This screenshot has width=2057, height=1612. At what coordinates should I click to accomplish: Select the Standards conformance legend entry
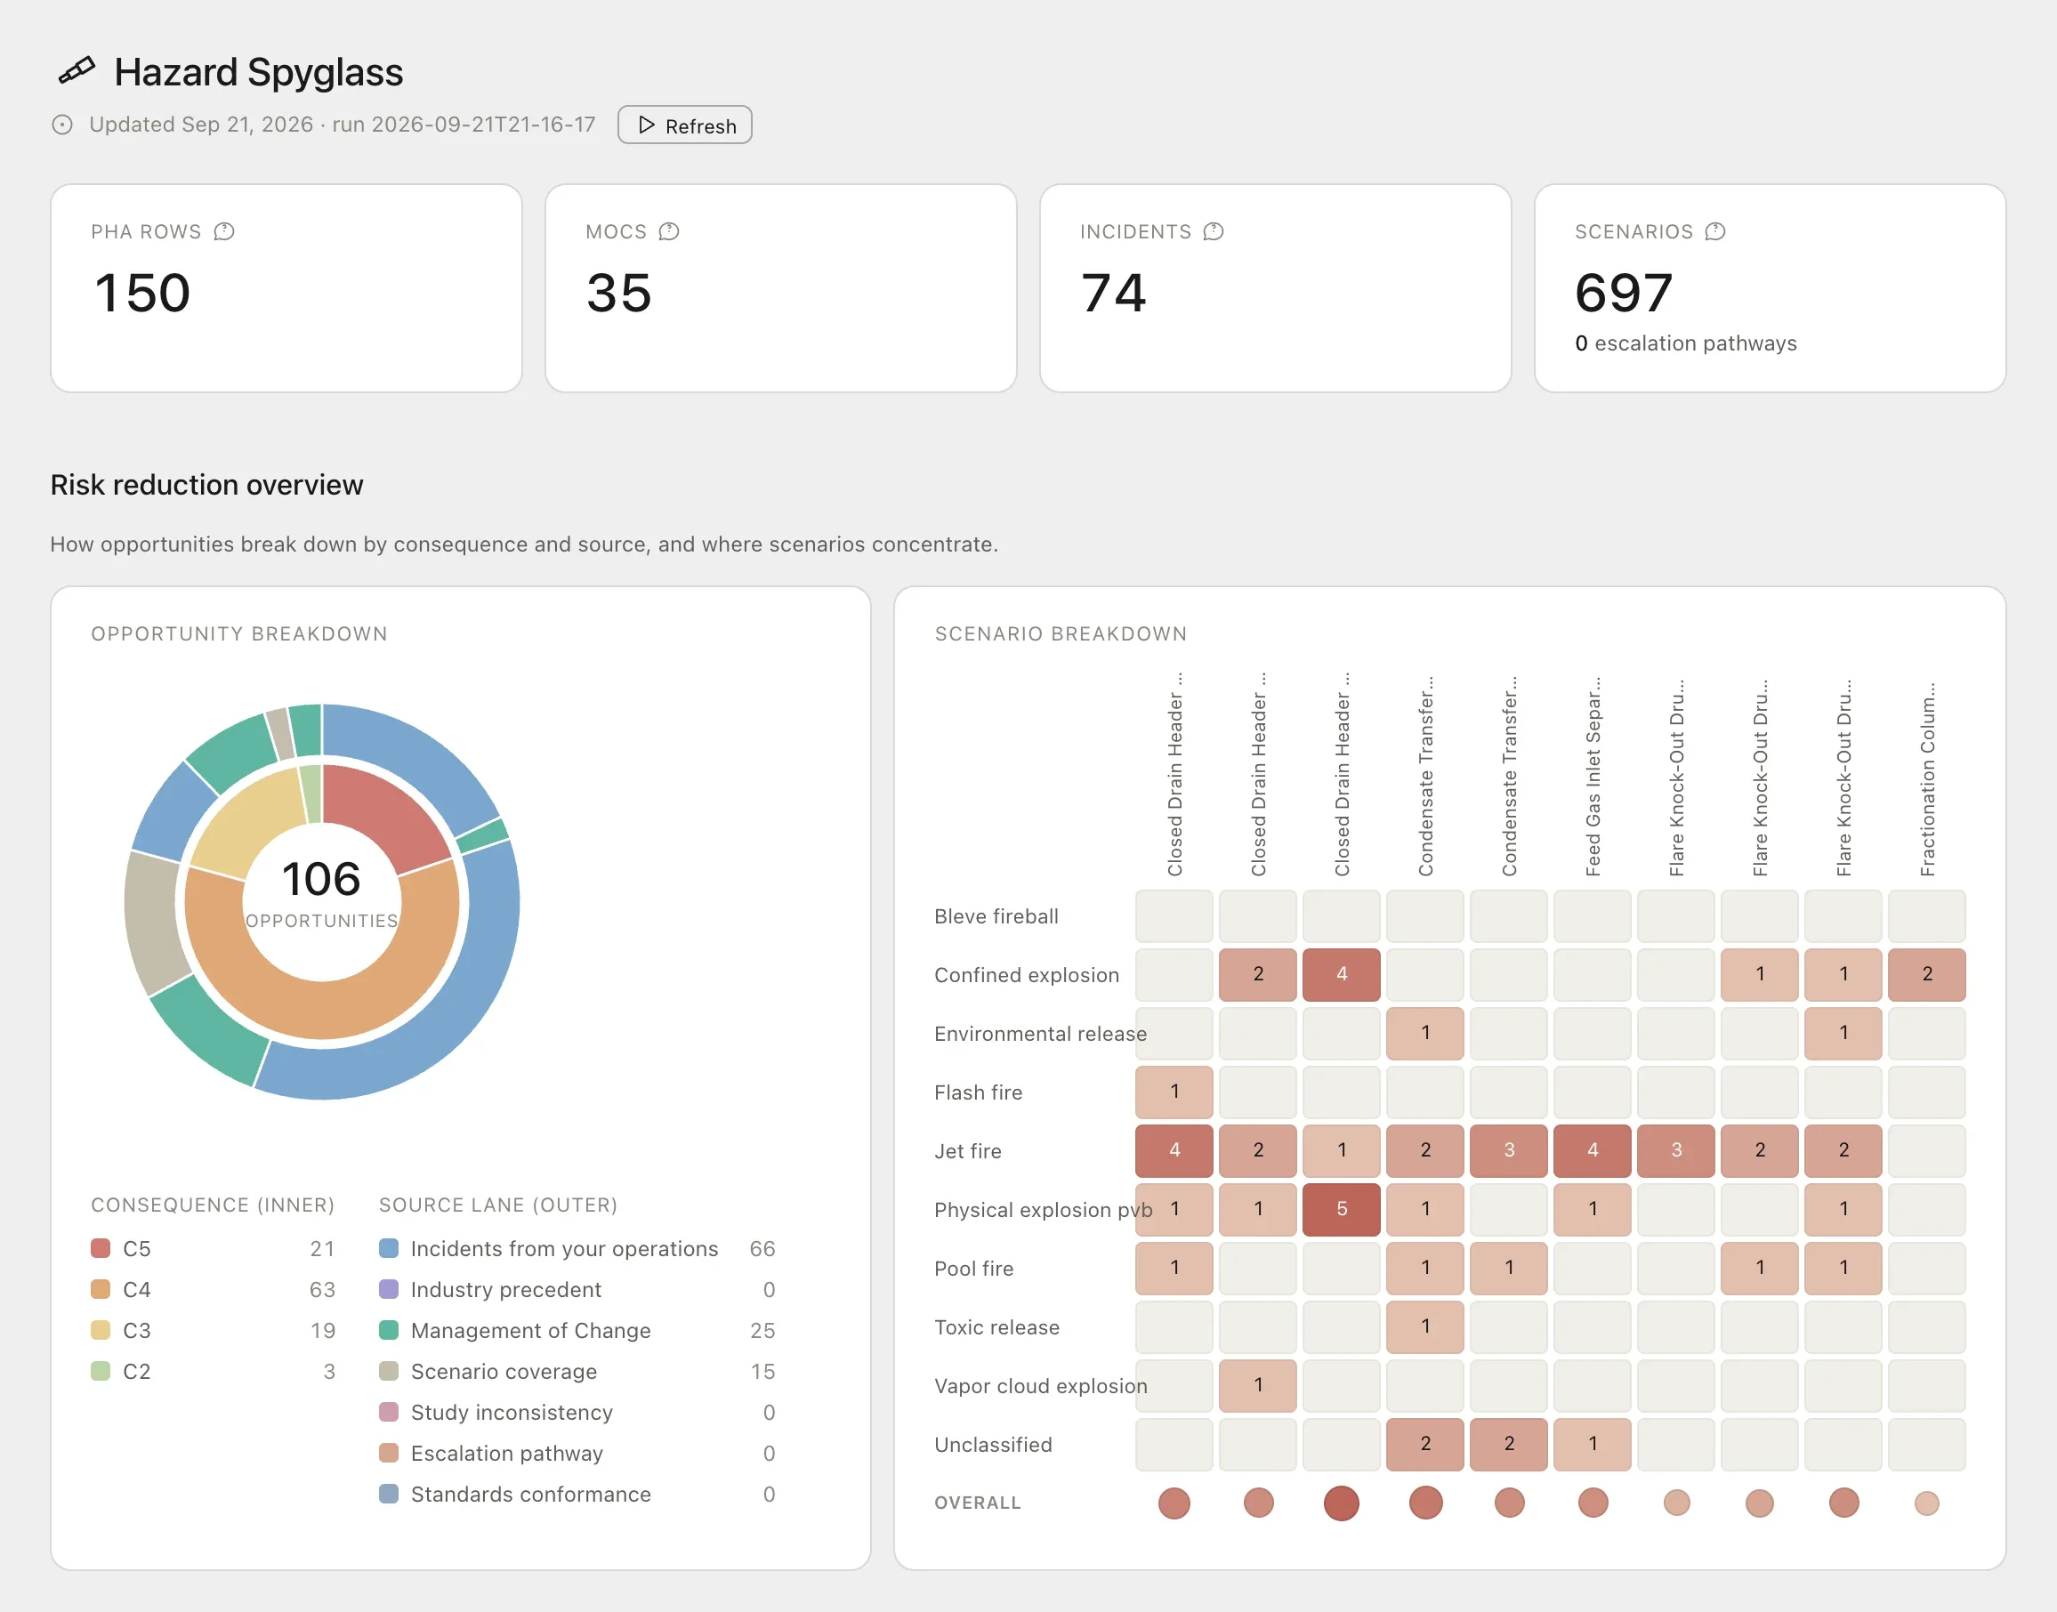point(577,1494)
